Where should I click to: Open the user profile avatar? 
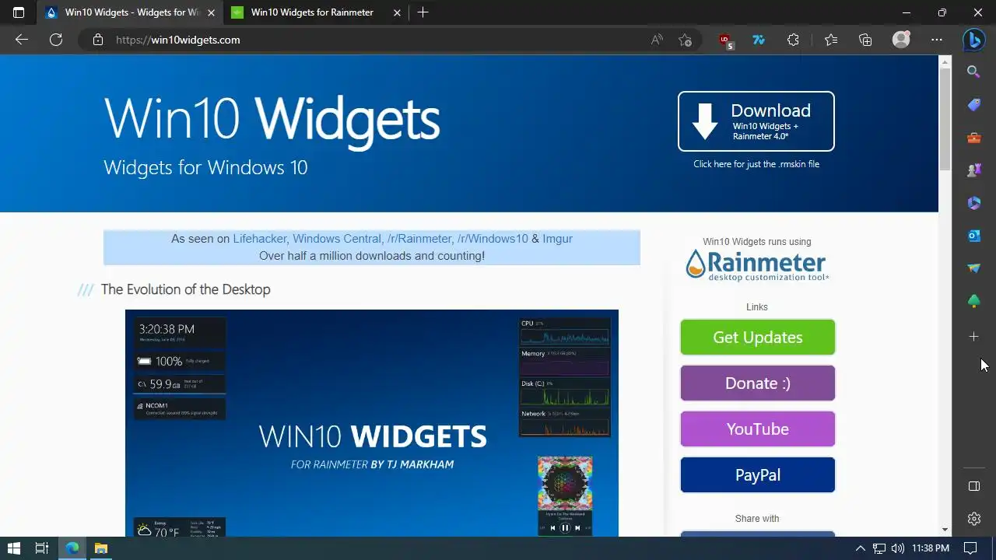(901, 40)
